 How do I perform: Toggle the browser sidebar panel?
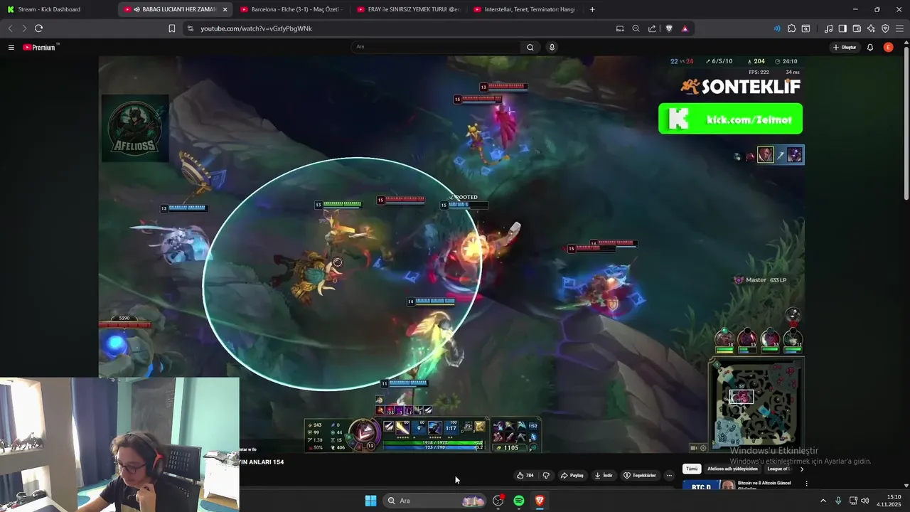842,28
